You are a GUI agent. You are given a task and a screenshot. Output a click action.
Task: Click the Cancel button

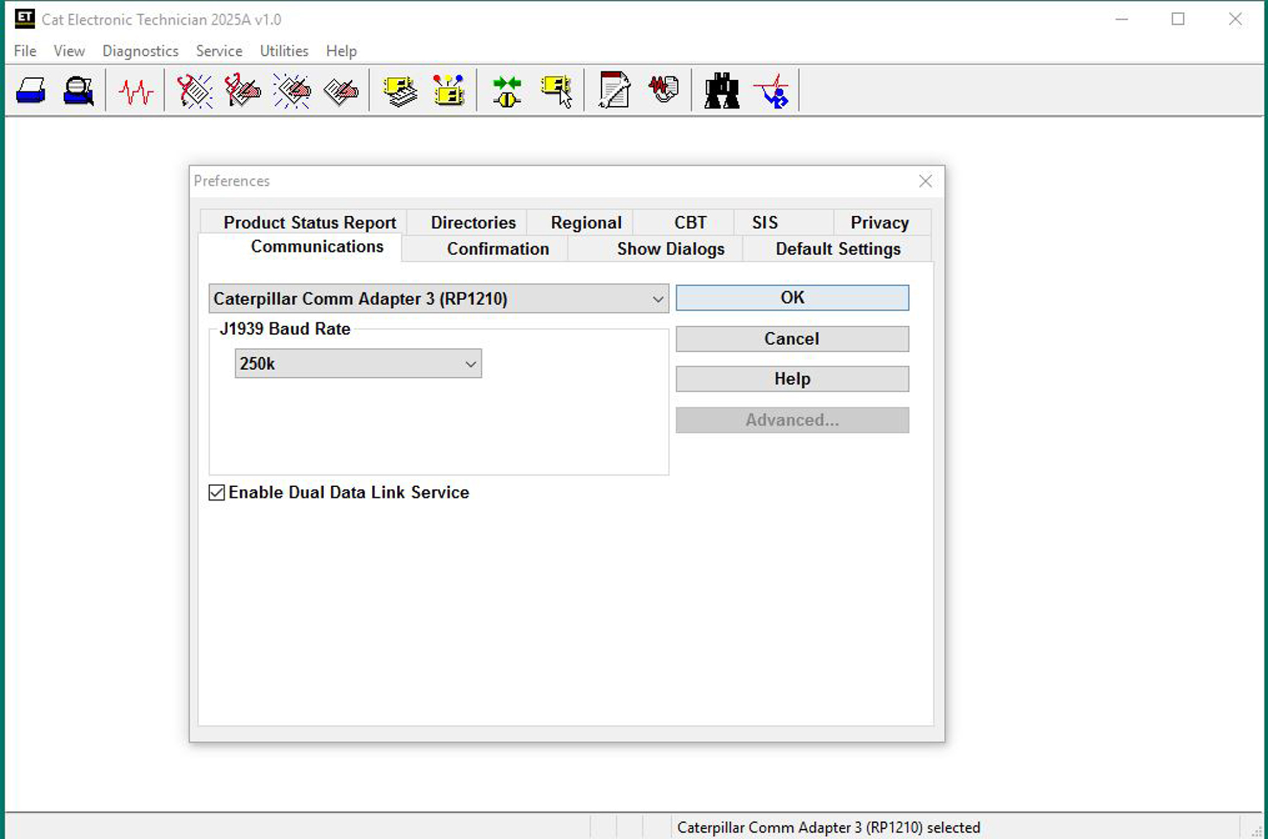click(x=791, y=339)
